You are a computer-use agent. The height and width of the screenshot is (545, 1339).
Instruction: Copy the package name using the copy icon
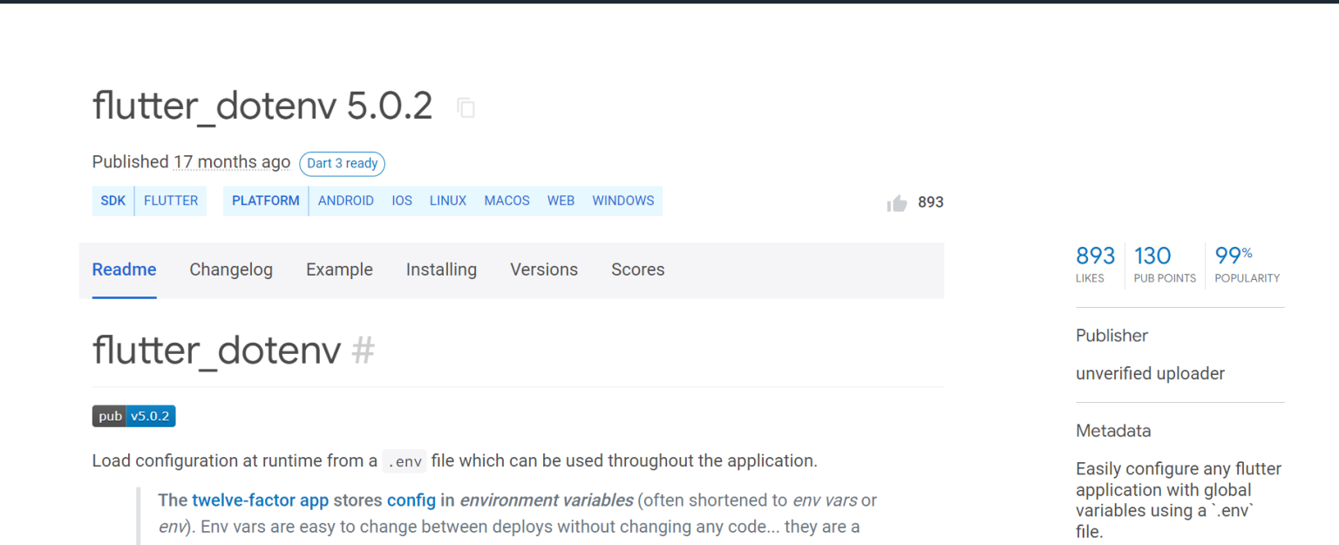point(466,106)
